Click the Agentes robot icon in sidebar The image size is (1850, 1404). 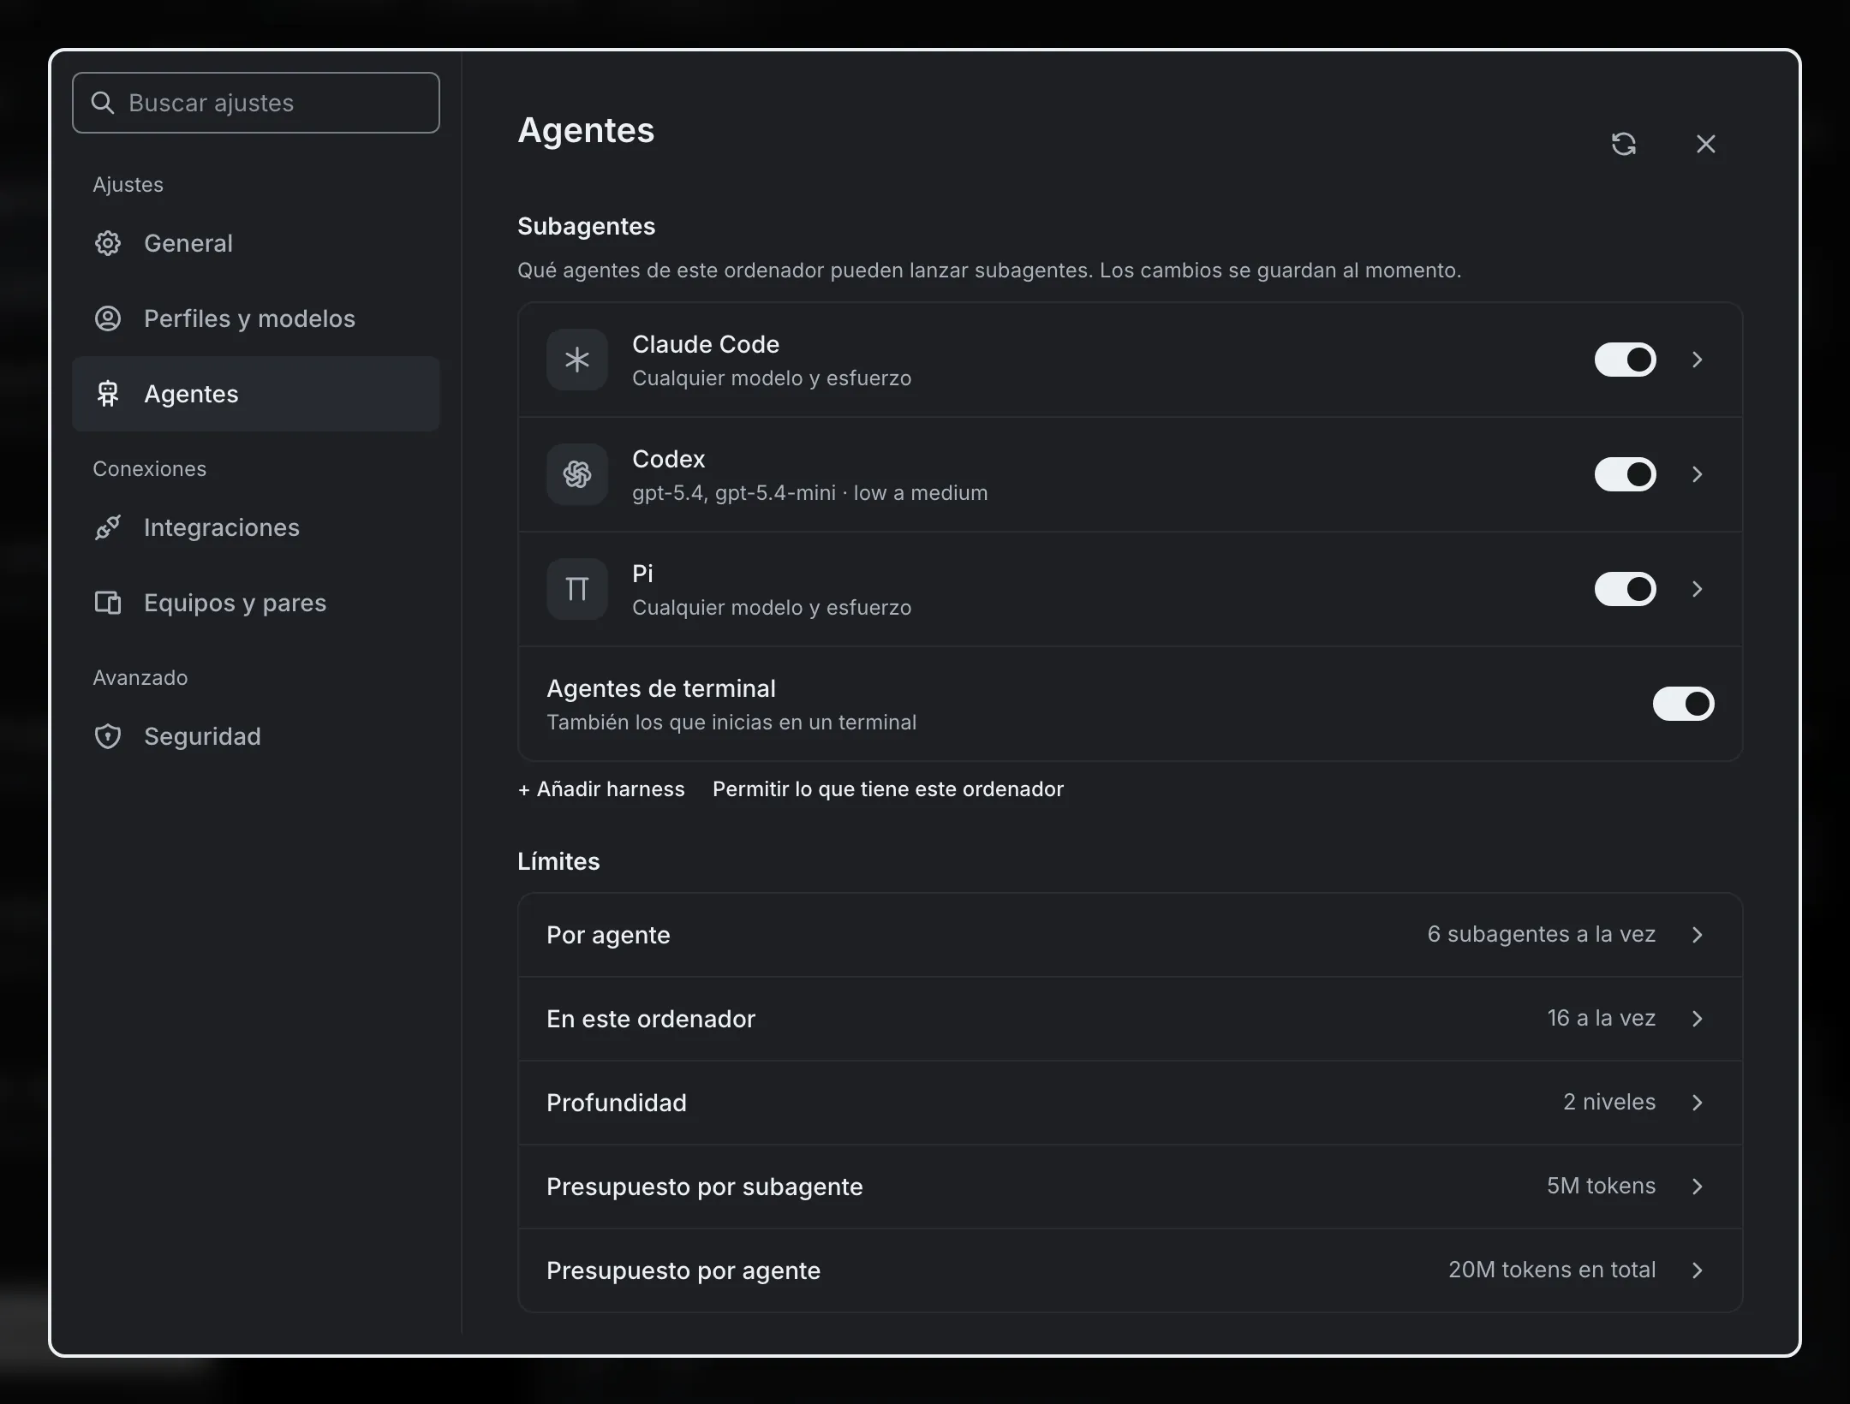(x=108, y=394)
